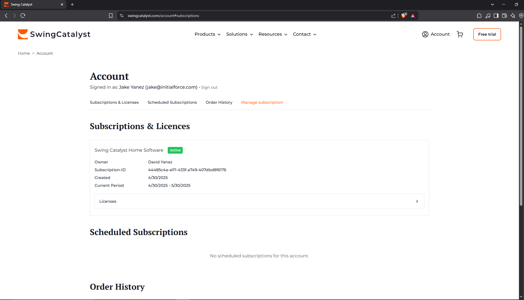Click the Active status badge
Image resolution: width=524 pixels, height=300 pixels.
(175, 150)
